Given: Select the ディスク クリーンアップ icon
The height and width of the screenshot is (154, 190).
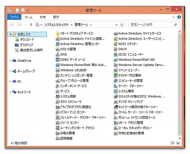Looking at the screenshot, I should (116, 102).
